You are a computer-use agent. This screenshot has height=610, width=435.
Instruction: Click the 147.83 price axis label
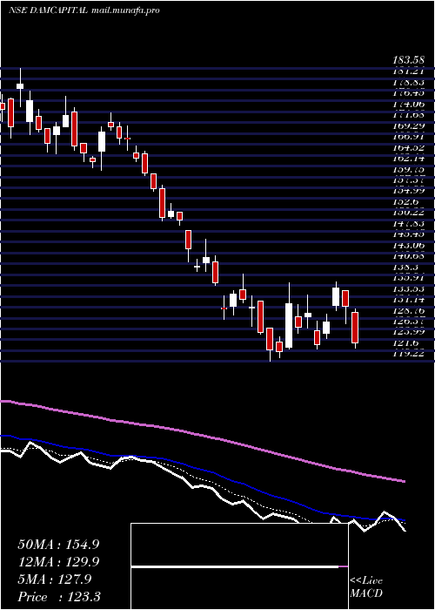click(x=409, y=224)
